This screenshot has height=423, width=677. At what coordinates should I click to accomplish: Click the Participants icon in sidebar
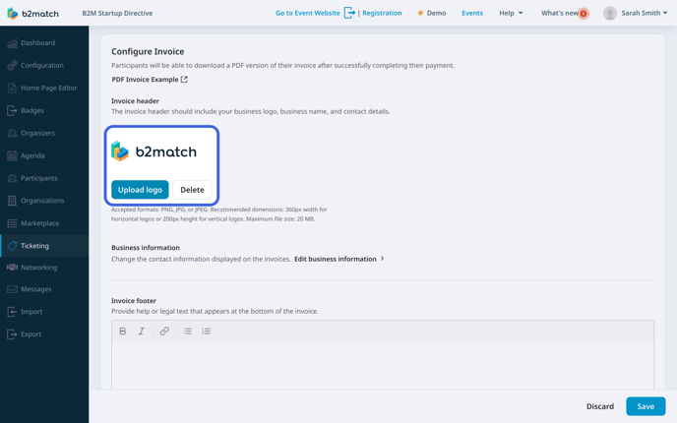(12, 178)
